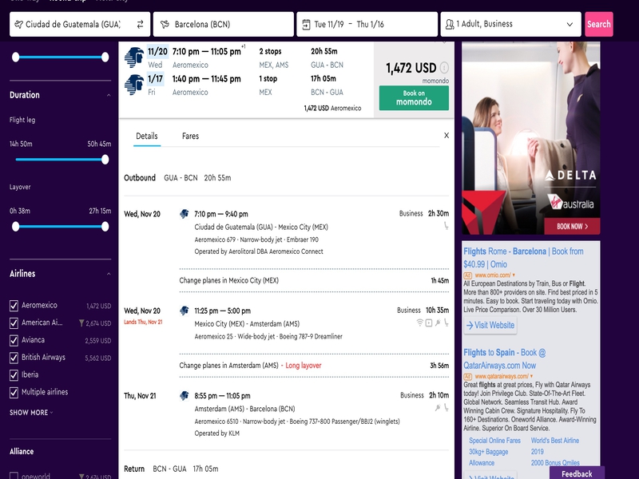Click airline logo of the 7:10 pm segment
Viewport: 639px width, 479px height.
[185, 214]
